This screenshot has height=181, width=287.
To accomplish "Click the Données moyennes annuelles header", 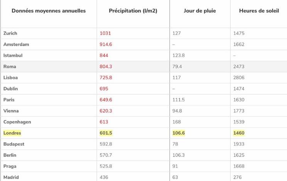I will [x=49, y=11].
